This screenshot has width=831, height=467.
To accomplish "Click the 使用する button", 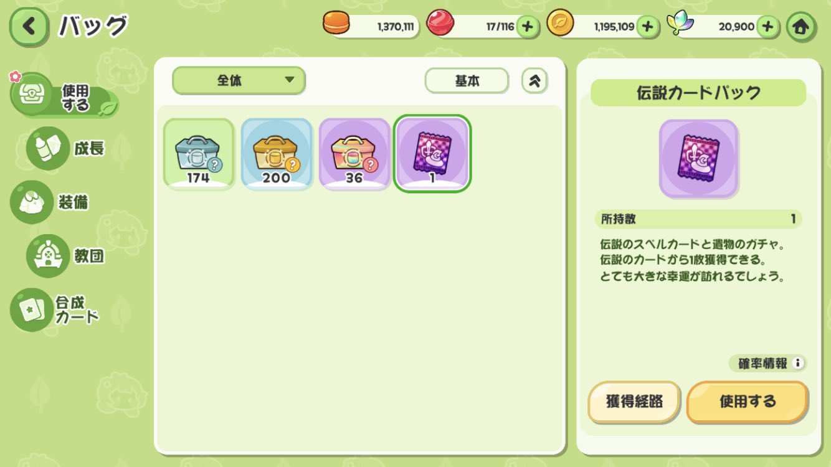I will click(748, 402).
